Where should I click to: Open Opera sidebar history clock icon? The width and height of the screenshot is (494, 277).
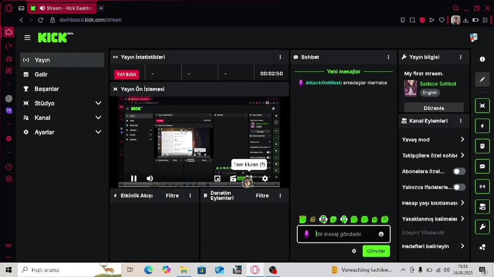(9, 167)
